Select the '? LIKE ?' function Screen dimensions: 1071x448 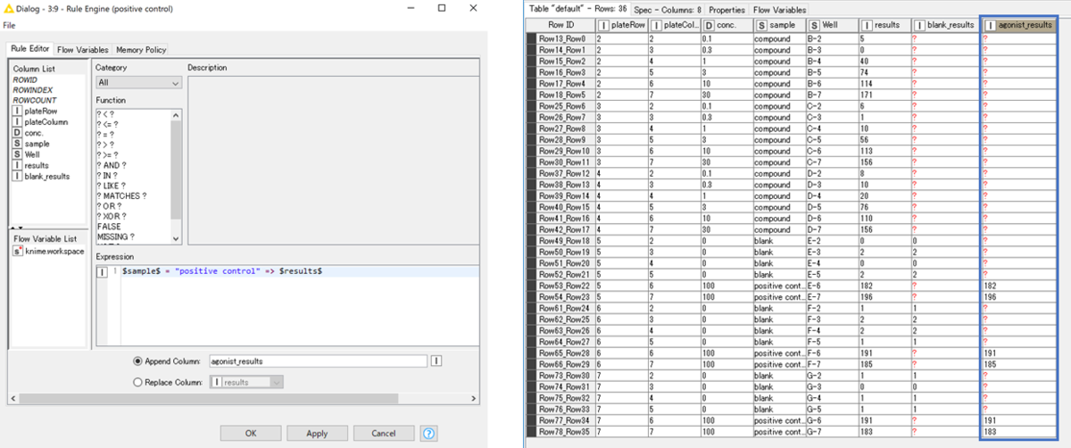point(112,186)
